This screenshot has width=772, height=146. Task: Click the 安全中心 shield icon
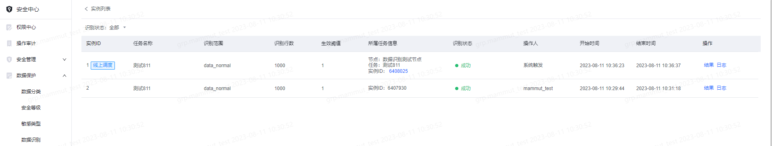click(9, 9)
